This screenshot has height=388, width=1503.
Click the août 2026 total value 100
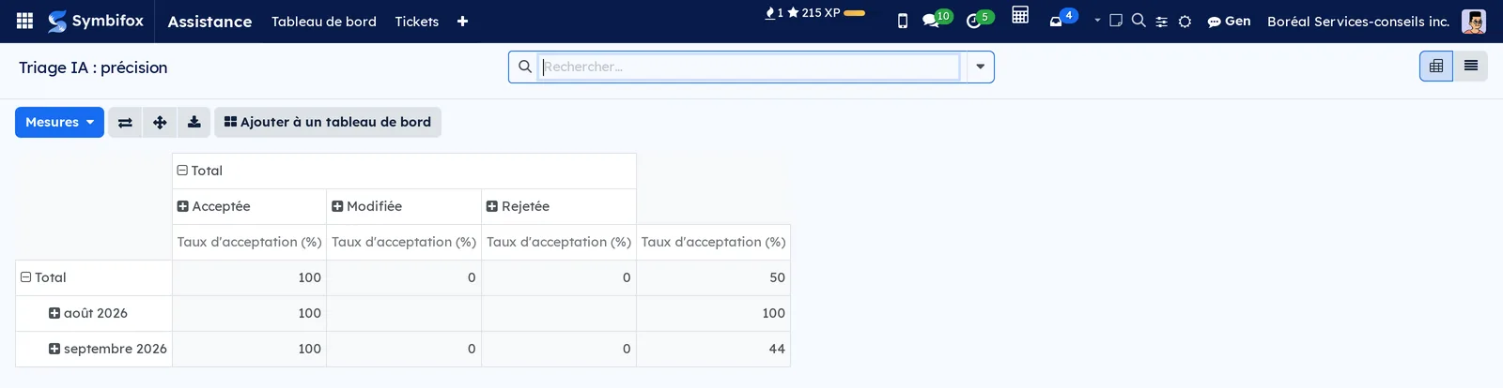(713, 313)
